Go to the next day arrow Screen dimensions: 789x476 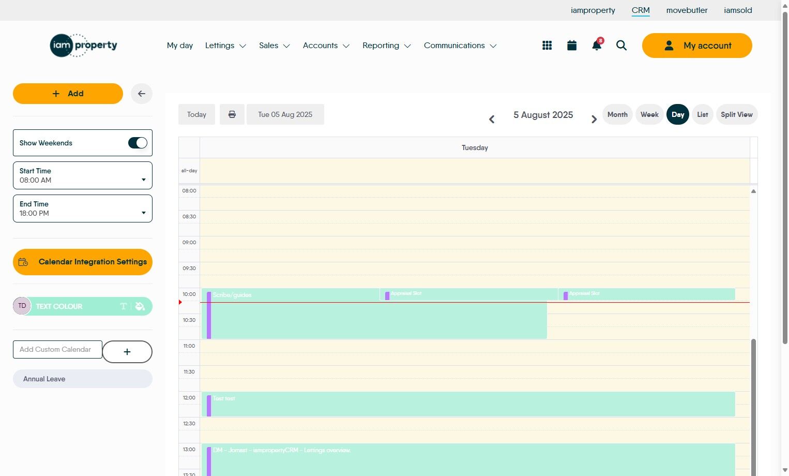[594, 119]
